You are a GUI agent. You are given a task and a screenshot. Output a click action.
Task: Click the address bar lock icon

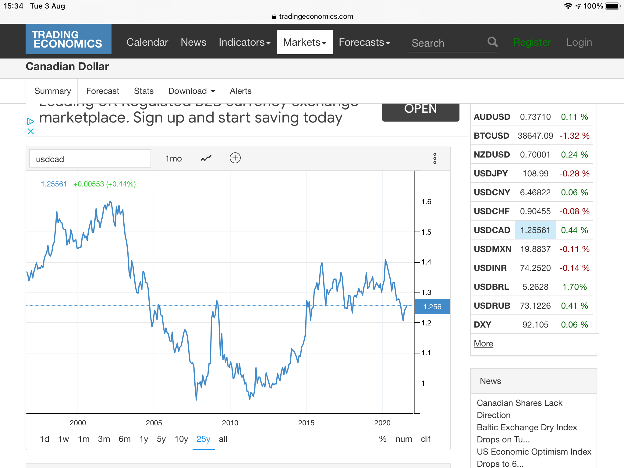pos(274,16)
